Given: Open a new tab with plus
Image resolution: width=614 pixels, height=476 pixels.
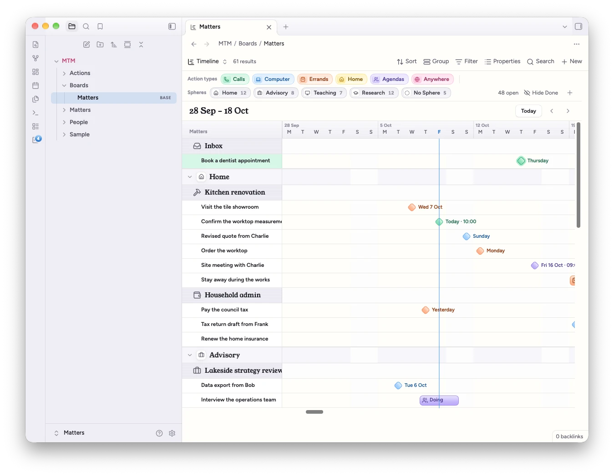Looking at the screenshot, I should (286, 27).
